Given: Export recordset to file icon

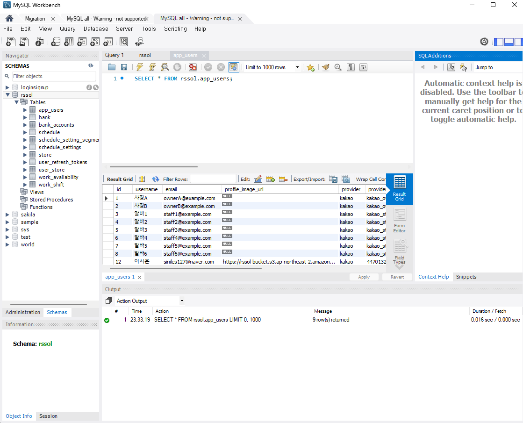Looking at the screenshot, I should (x=333, y=179).
